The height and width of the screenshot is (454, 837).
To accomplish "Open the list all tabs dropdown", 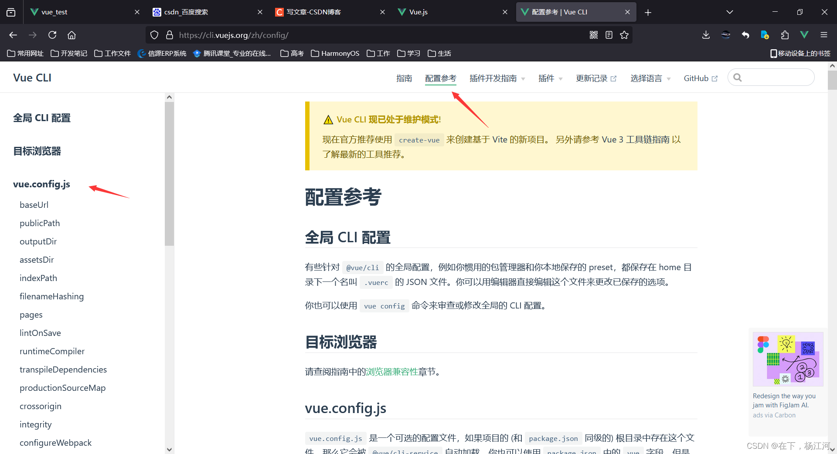I will [730, 12].
